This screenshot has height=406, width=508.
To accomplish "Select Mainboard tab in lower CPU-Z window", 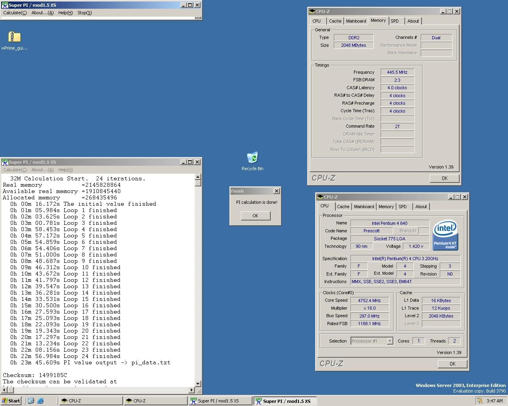I will coord(364,207).
